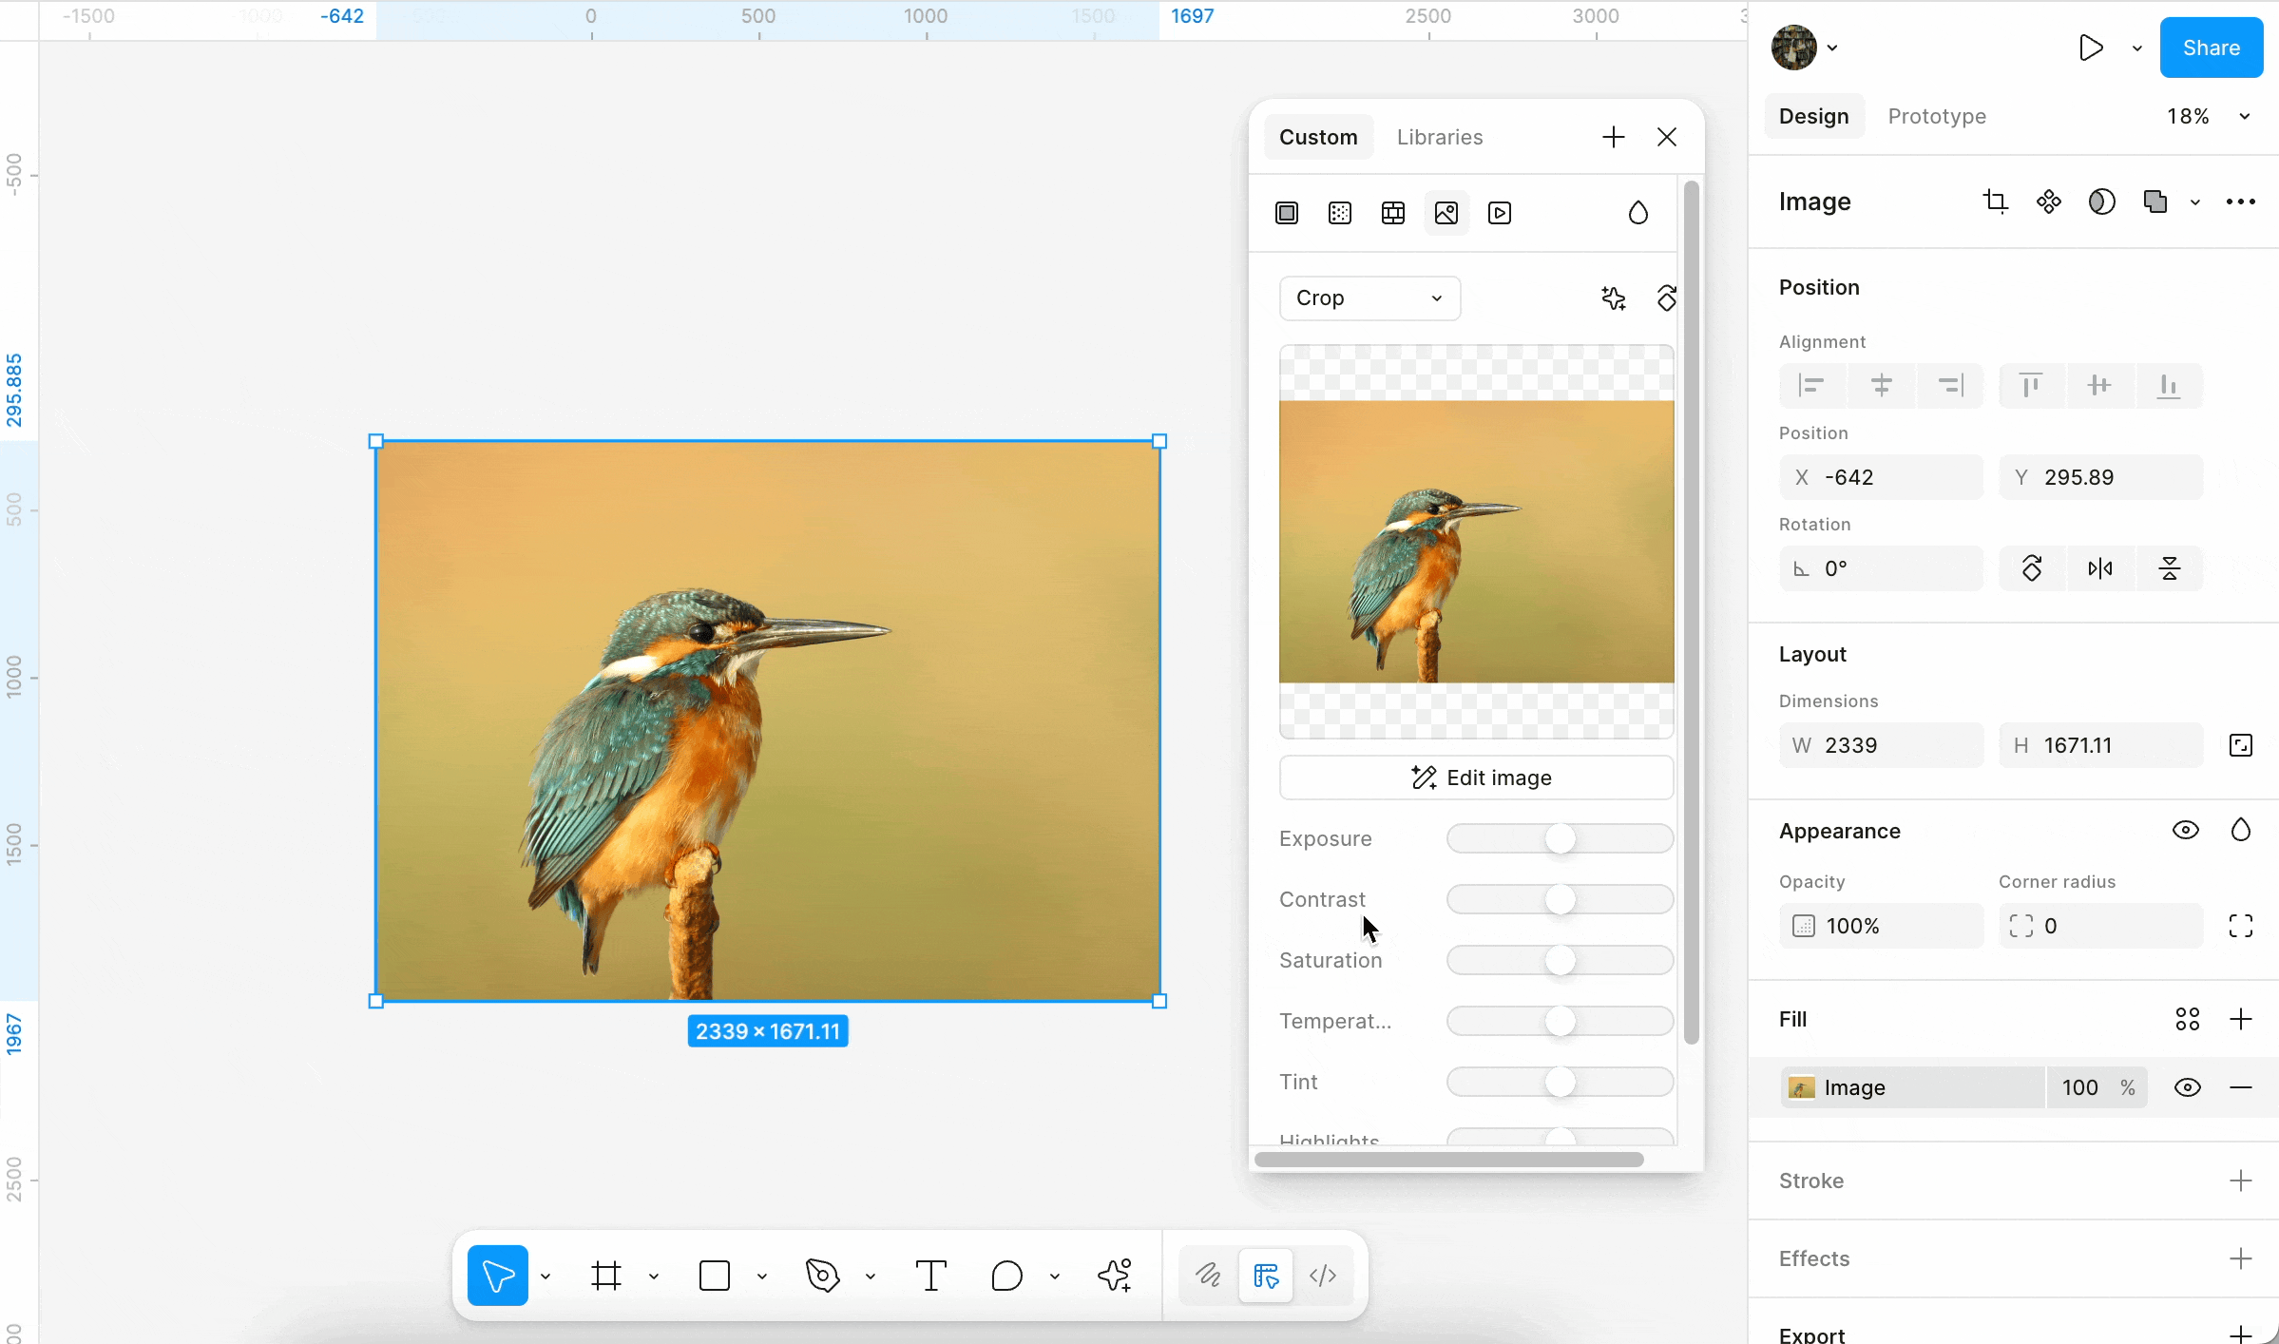Remove the Image fill with minus
Viewport: 2279px width, 1344px height.
(2241, 1087)
